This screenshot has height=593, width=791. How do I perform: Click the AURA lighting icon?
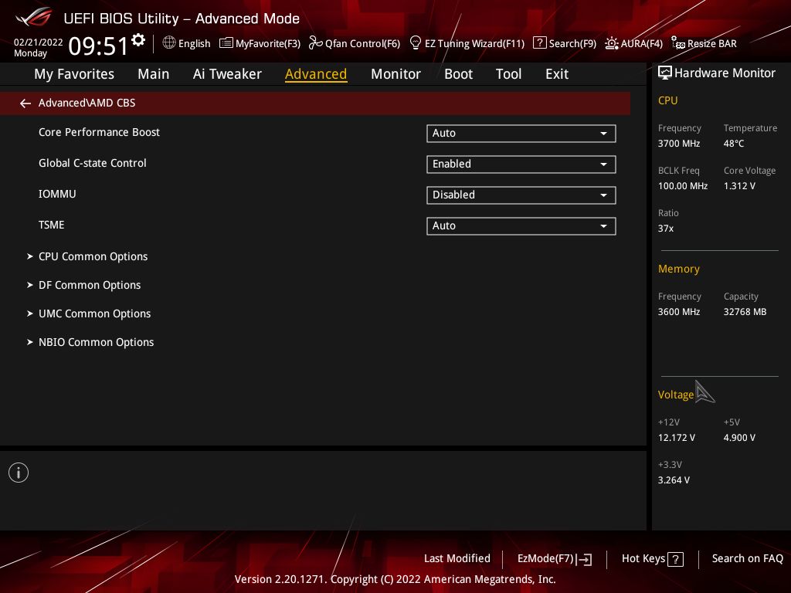[x=612, y=43]
